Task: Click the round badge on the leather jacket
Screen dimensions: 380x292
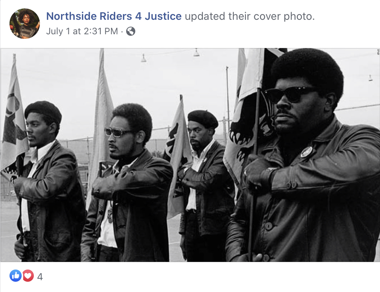Action: pos(306,152)
